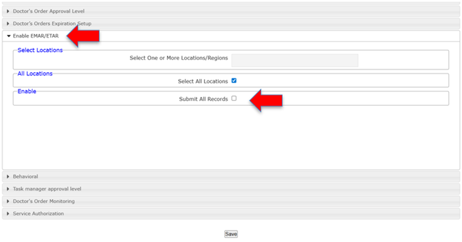Uncheck the Select All Locations checkbox

(x=234, y=81)
